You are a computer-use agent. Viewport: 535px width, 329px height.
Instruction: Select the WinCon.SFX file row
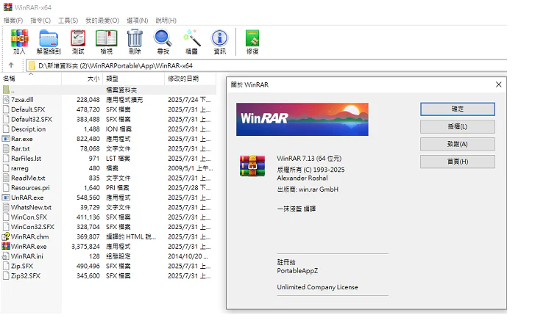[x=108, y=217]
